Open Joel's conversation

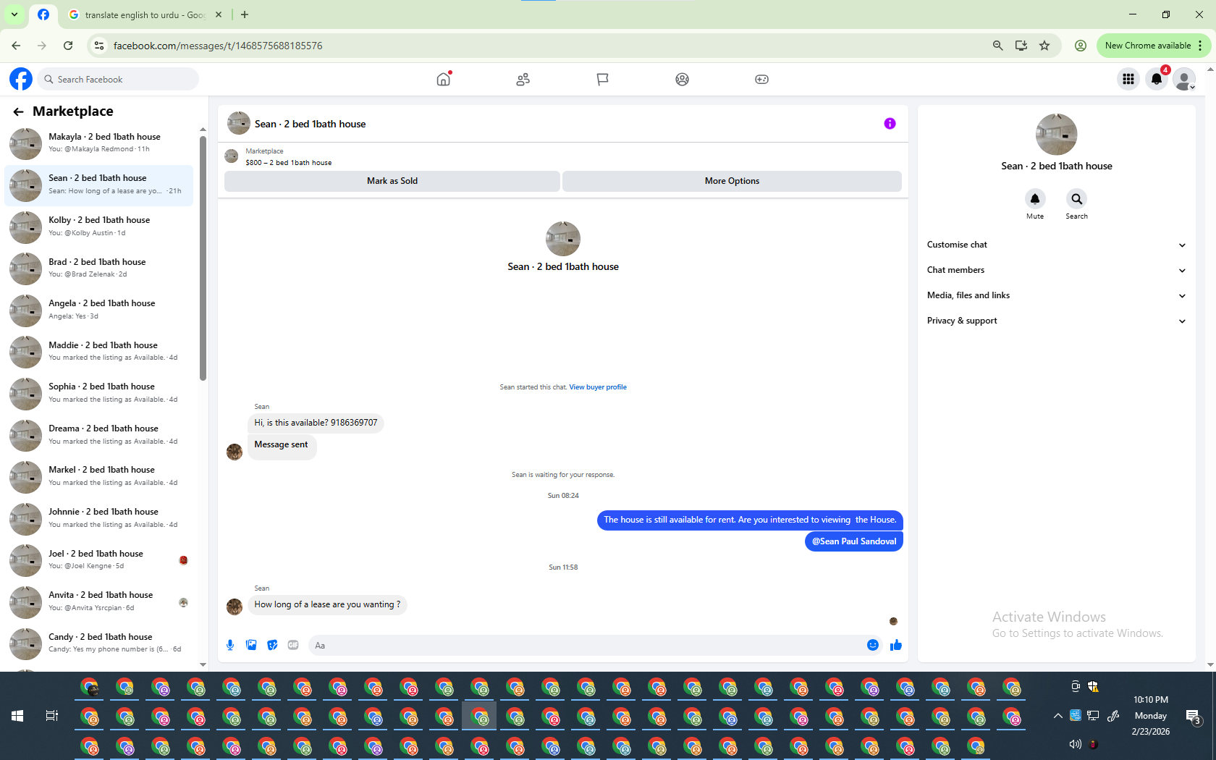click(x=99, y=560)
